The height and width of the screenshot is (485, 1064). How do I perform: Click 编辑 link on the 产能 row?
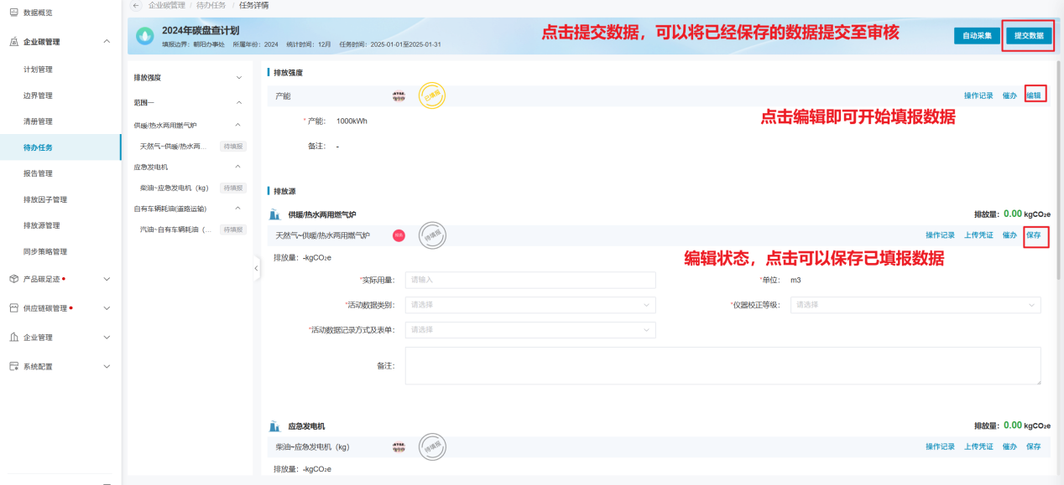[x=1034, y=95]
